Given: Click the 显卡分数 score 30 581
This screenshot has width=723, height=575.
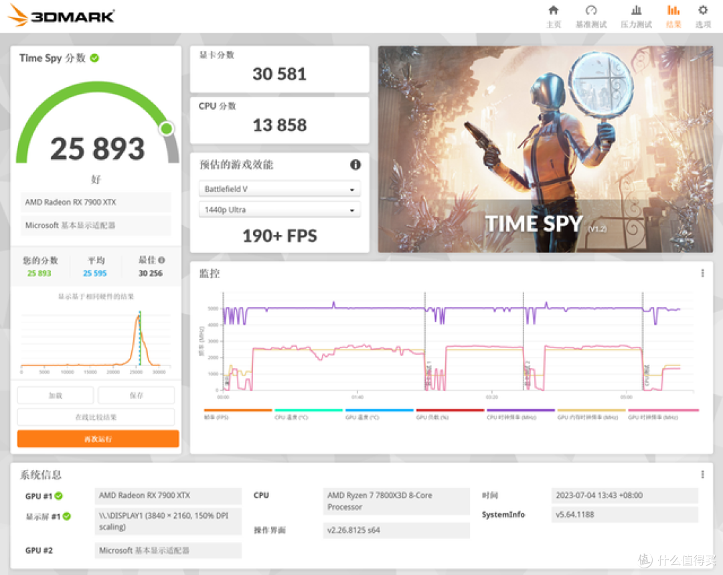Looking at the screenshot, I should click(x=279, y=74).
